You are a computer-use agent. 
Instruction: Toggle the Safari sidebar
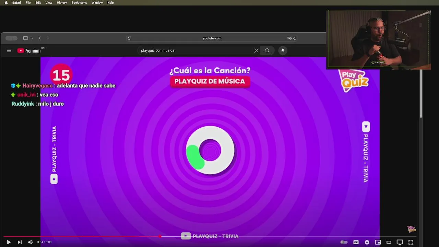pos(25,38)
